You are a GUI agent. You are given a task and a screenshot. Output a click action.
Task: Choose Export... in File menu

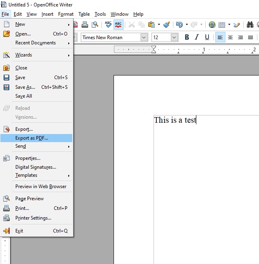[x=36, y=129]
